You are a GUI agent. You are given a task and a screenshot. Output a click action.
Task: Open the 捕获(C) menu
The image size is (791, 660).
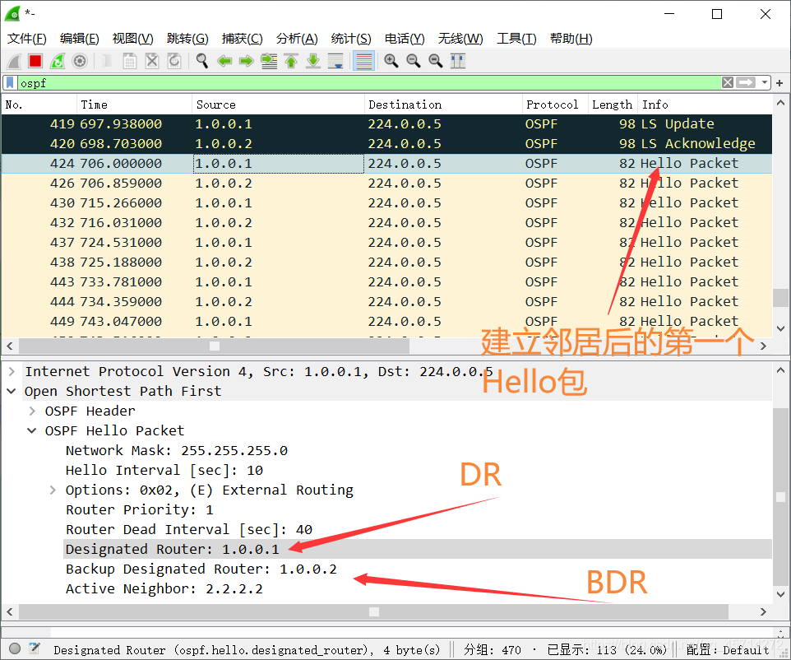click(x=242, y=39)
